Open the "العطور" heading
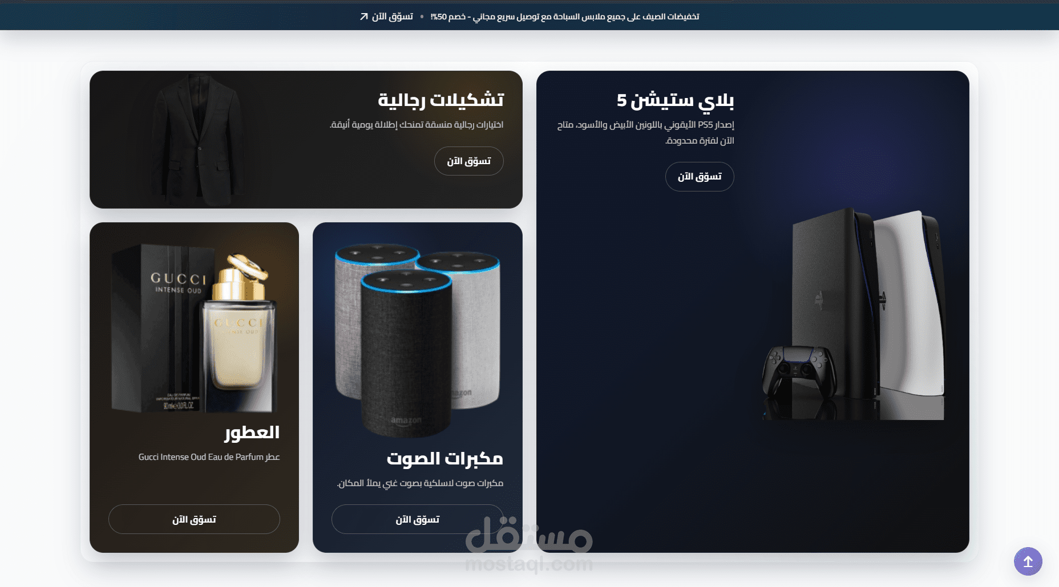1059x587 pixels. (x=252, y=433)
